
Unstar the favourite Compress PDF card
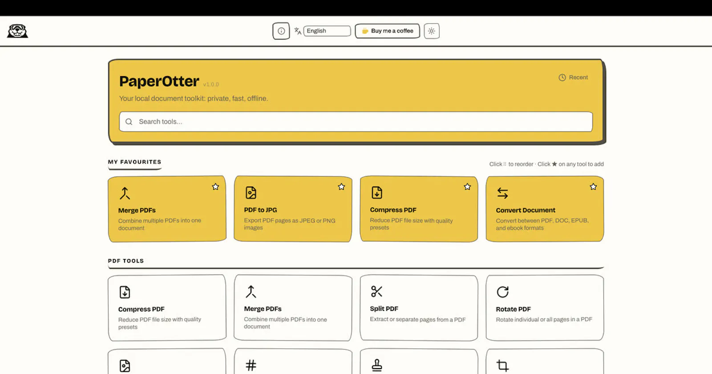tap(467, 187)
